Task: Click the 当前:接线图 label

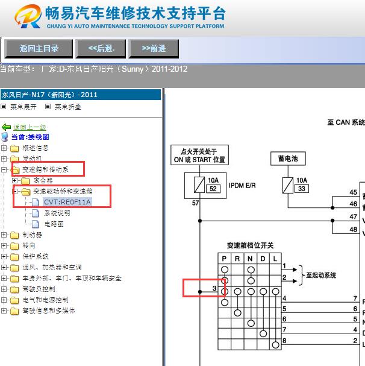Action: [30, 137]
